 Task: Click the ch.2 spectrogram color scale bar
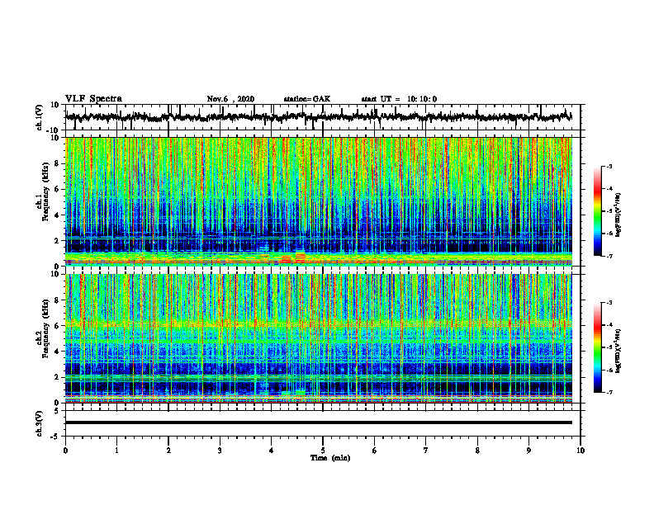[598, 347]
